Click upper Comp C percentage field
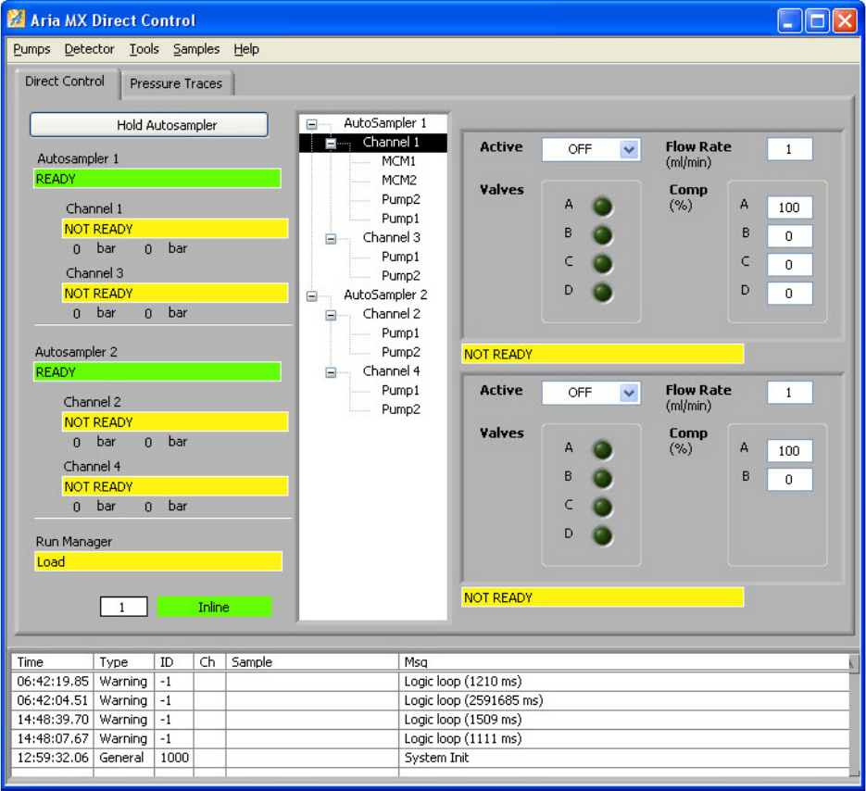The width and height of the screenshot is (866, 791). [789, 265]
